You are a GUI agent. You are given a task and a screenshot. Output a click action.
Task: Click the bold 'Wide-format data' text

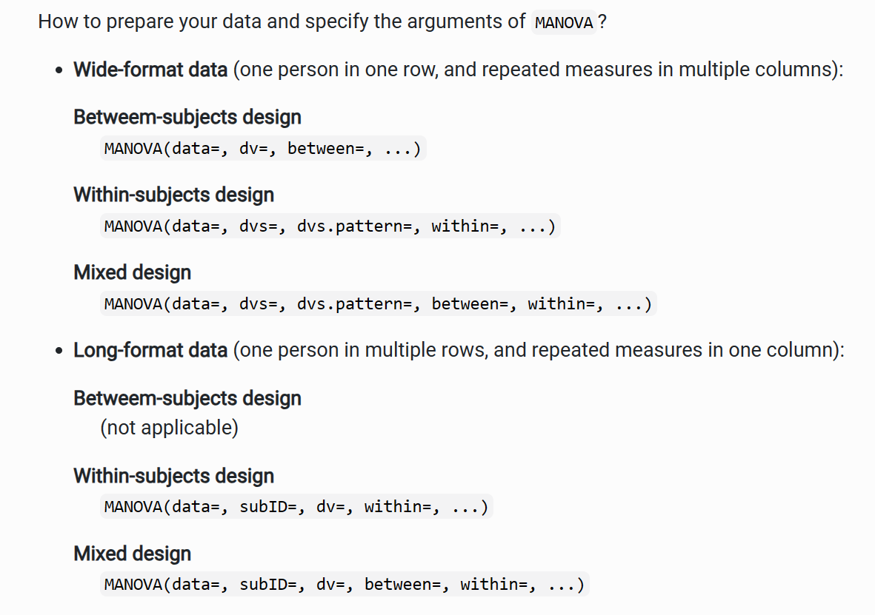pos(150,70)
